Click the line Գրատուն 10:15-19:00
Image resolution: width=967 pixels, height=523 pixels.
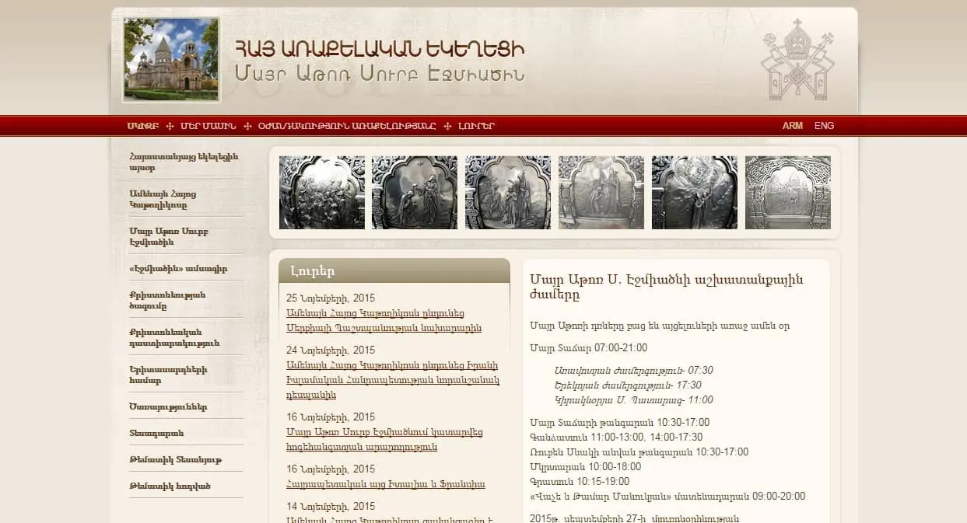[x=580, y=482]
